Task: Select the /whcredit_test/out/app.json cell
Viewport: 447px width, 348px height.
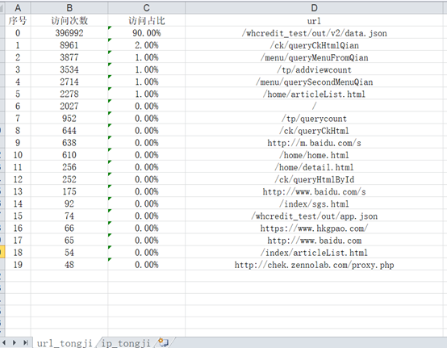Action: tap(314, 216)
